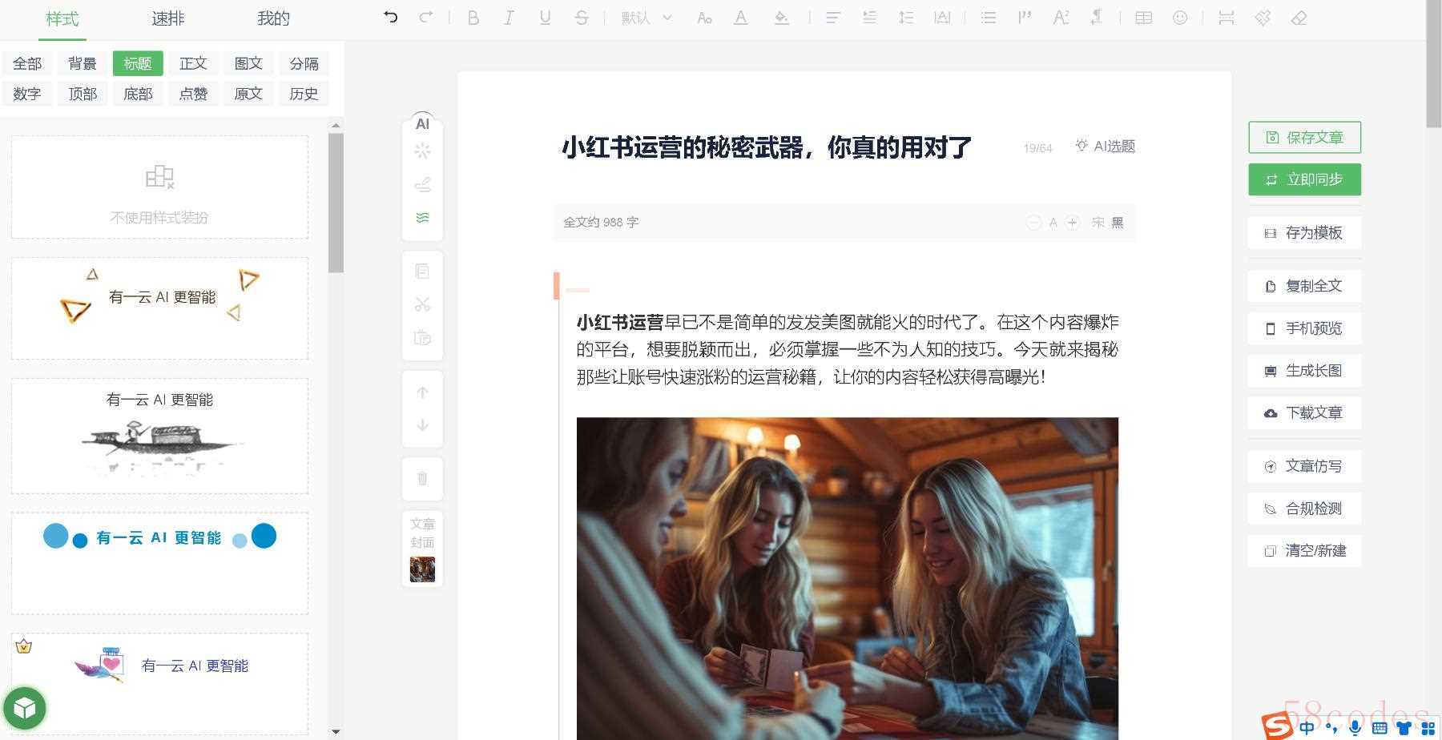Clear formatting with the eraser
This screenshot has width=1442, height=740.
pyautogui.click(x=1299, y=18)
